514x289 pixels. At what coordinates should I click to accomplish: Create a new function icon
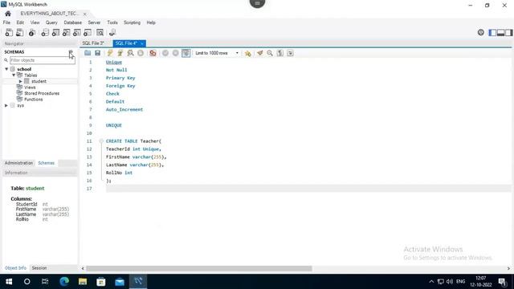pos(88,32)
